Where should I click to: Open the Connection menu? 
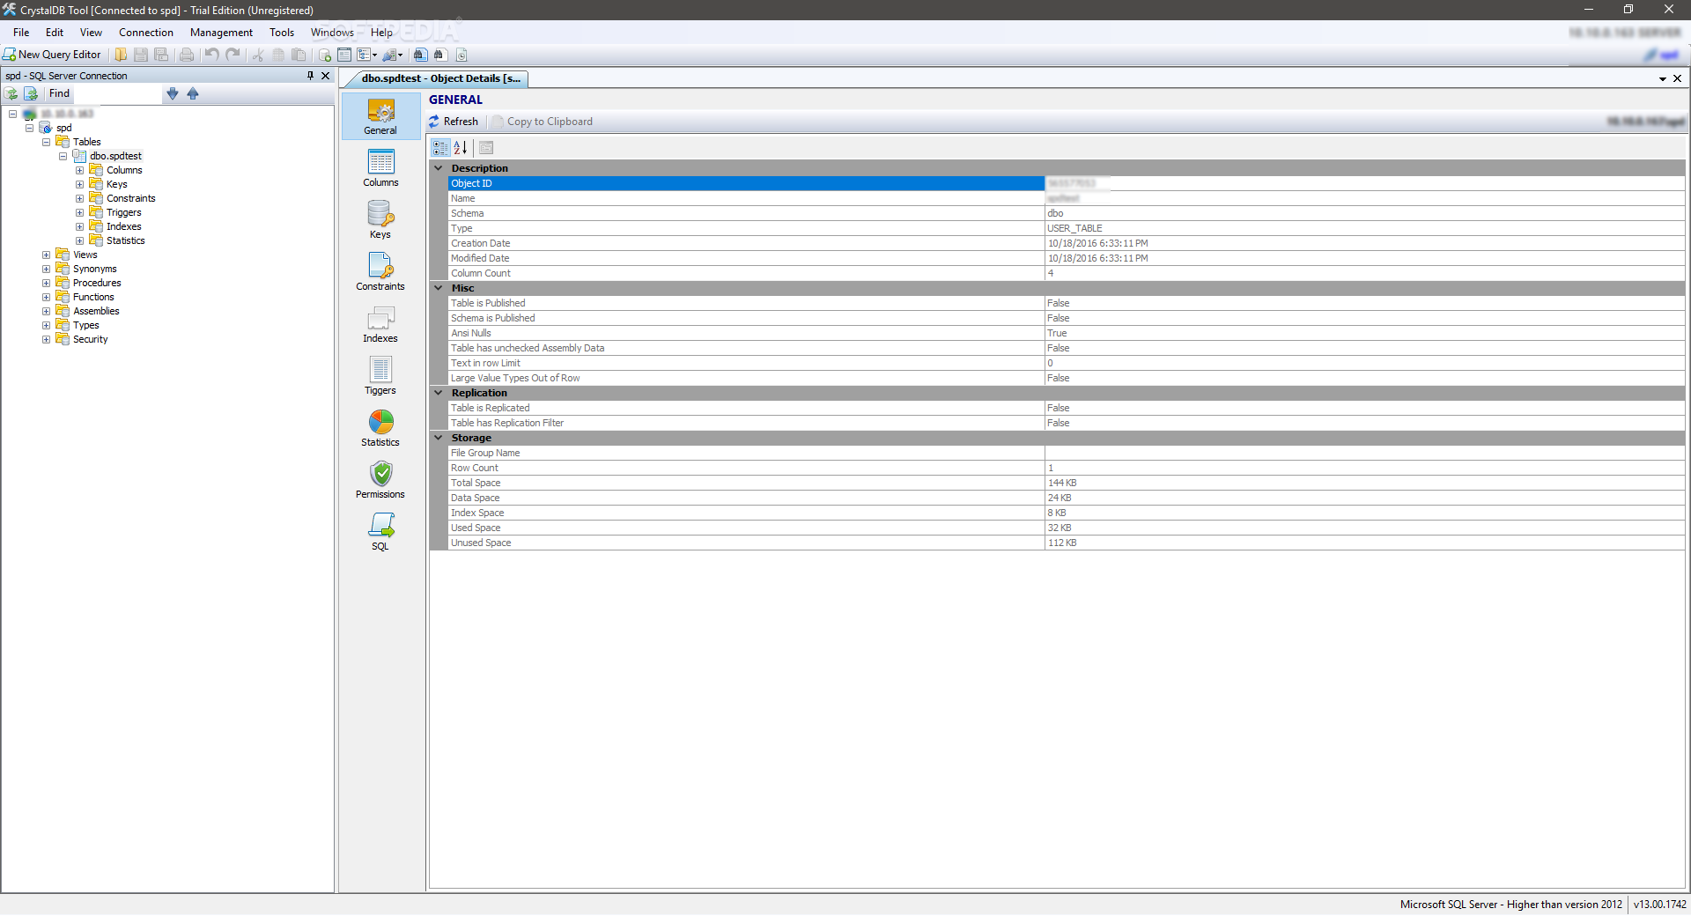tap(146, 33)
